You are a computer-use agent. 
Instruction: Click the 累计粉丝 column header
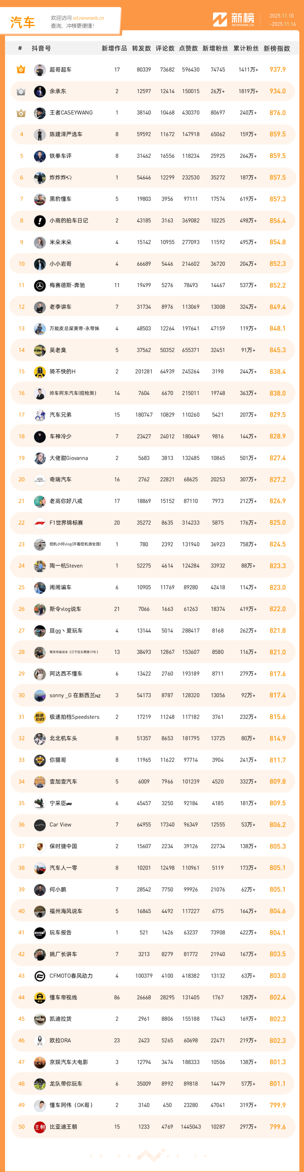pyautogui.click(x=246, y=48)
